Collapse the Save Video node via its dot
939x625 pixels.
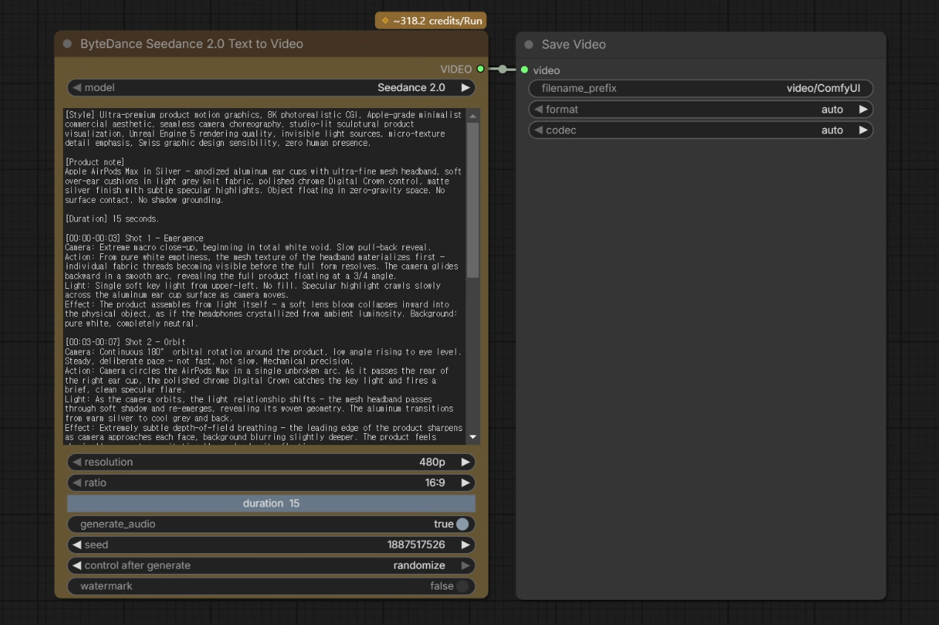click(528, 44)
